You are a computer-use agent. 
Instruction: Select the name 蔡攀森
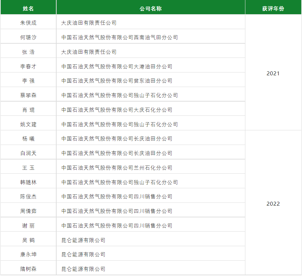28,95
